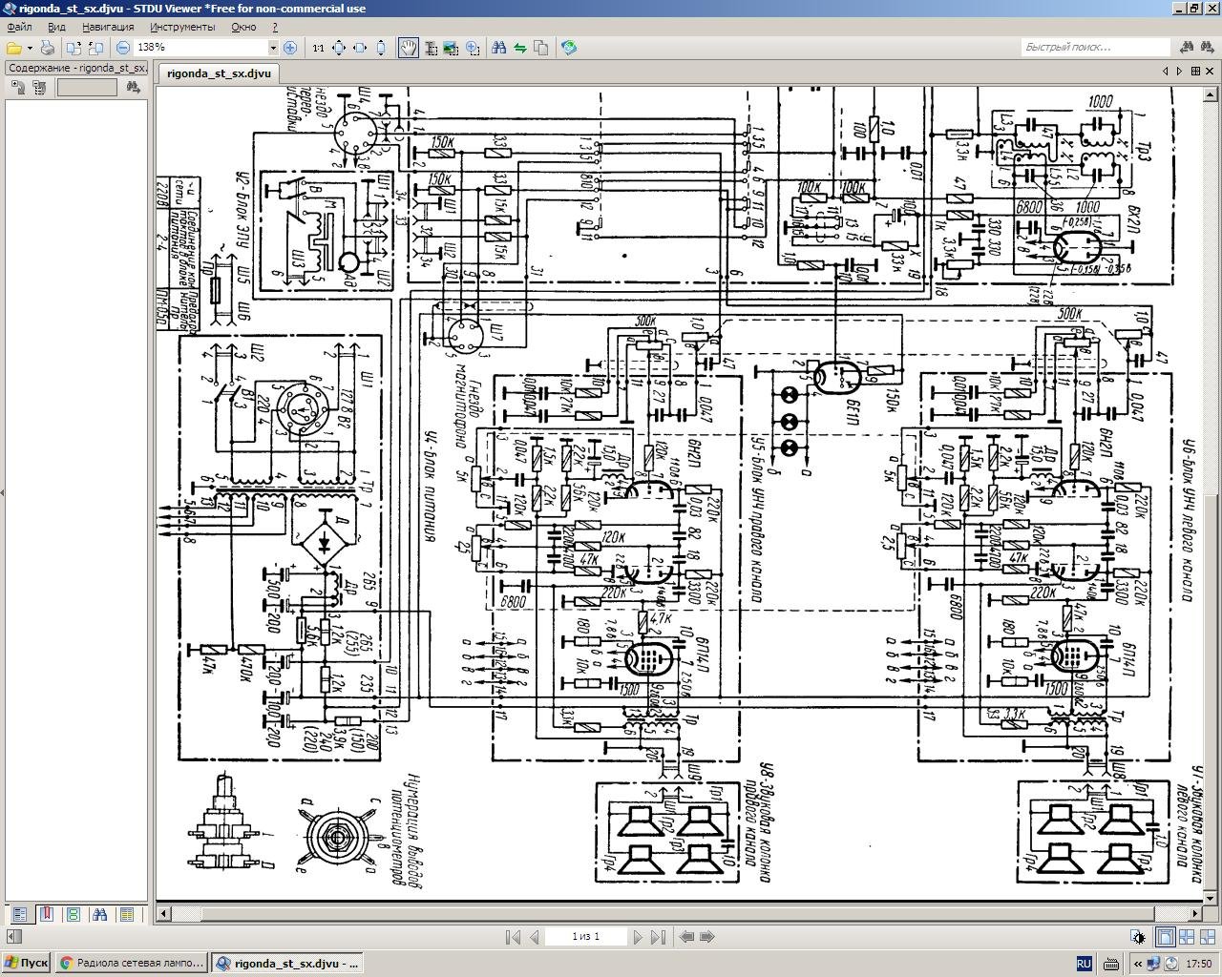Viewport: 1222px width, 977px height.
Task: Go to the first page
Action: click(x=513, y=937)
